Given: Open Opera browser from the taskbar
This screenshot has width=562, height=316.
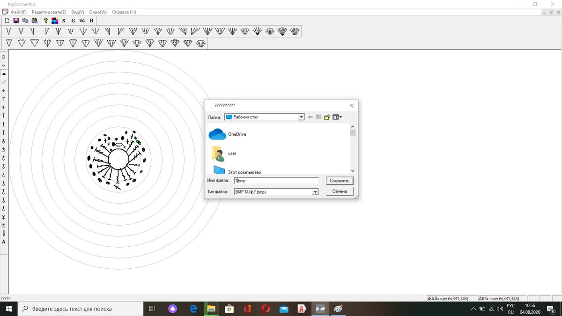Looking at the screenshot, I should click(266, 309).
